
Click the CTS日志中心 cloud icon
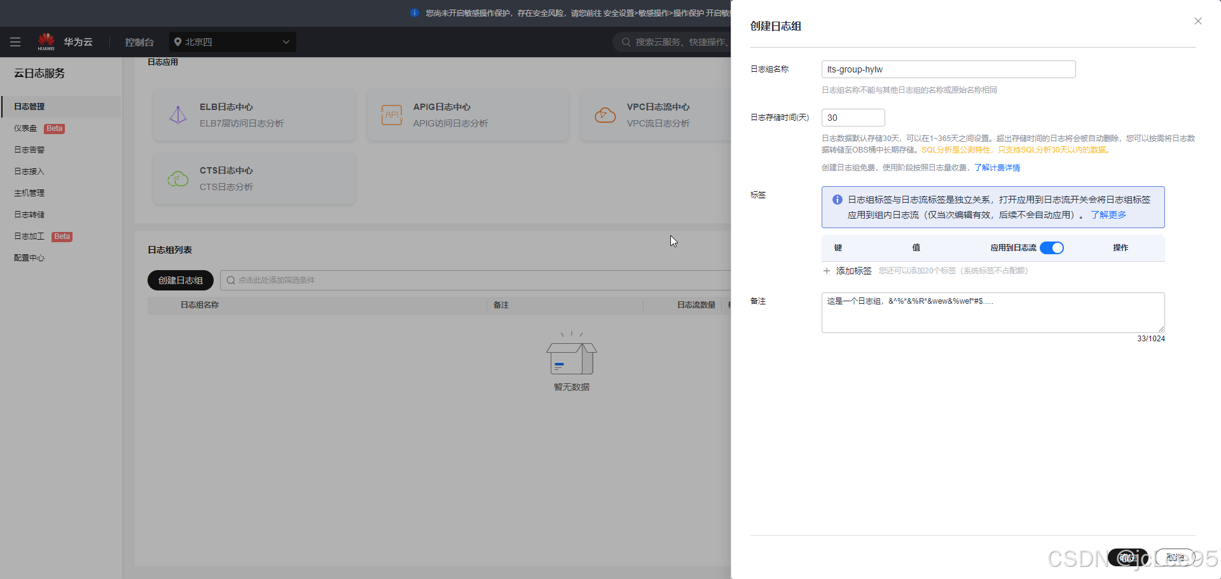coord(178,179)
